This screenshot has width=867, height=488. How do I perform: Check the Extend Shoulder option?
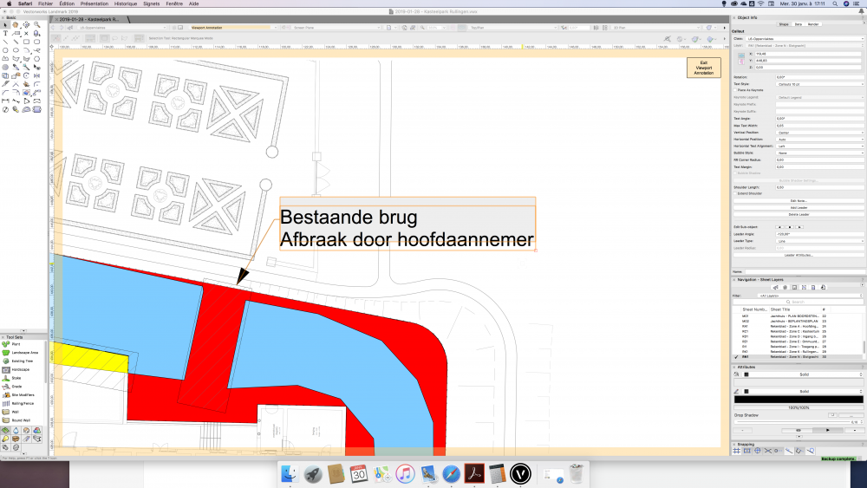737,193
